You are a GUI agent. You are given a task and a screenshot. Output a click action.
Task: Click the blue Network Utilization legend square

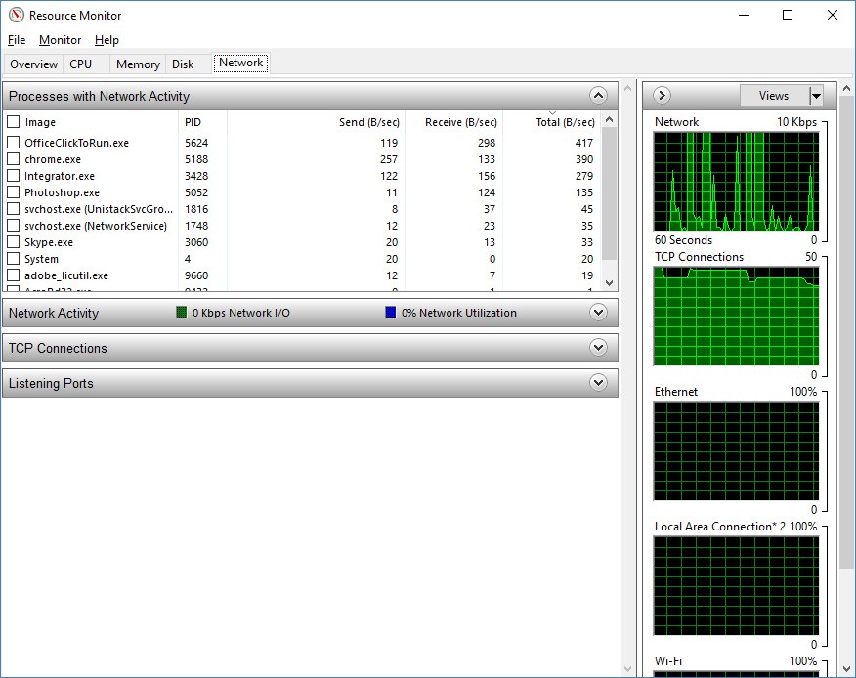[391, 313]
